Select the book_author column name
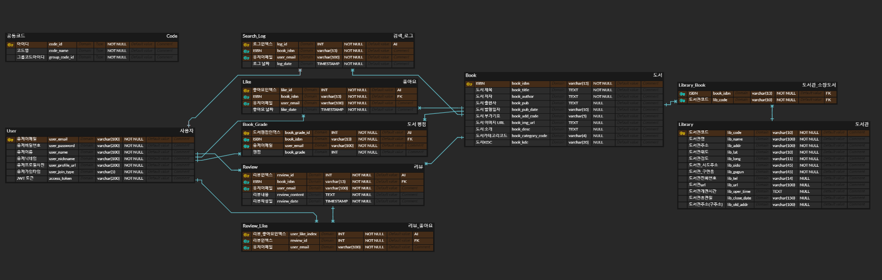 pos(522,97)
